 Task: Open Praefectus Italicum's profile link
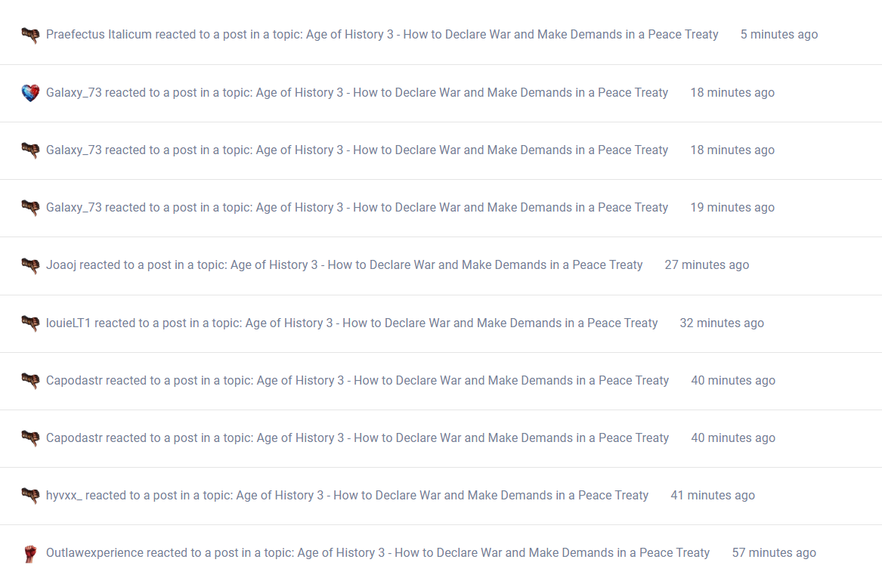pyautogui.click(x=99, y=34)
